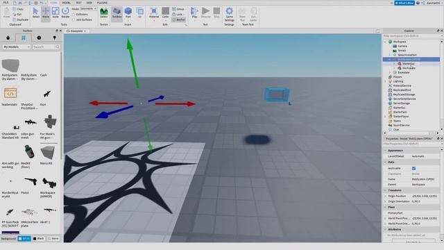
Task: Click Copy in the Clipboard group
Action: (19, 9)
